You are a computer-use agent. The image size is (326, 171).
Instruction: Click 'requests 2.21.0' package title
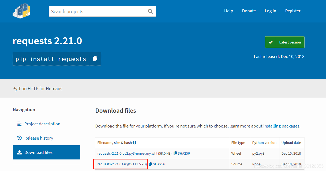pos(47,41)
